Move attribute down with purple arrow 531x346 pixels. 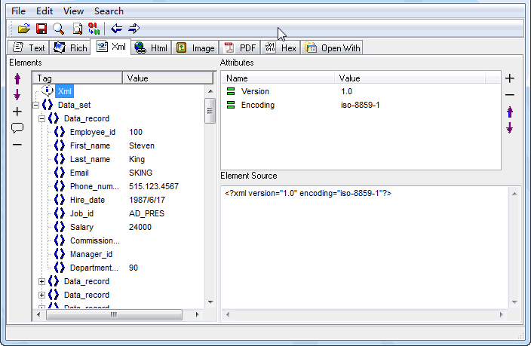tap(510, 128)
